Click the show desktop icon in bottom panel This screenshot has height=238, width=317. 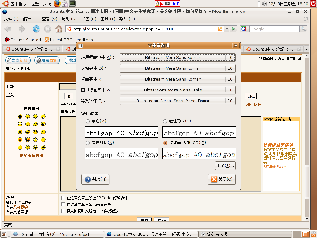(4, 234)
